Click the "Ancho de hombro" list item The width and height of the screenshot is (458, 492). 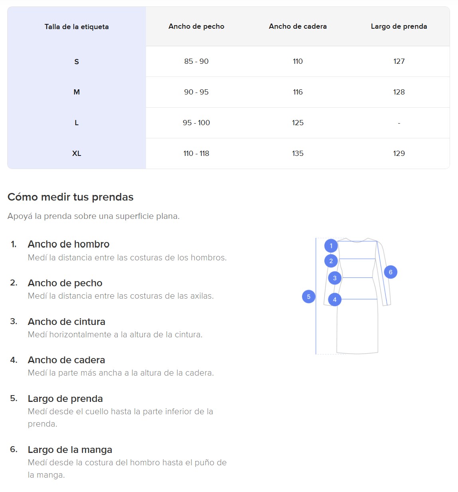(x=69, y=244)
